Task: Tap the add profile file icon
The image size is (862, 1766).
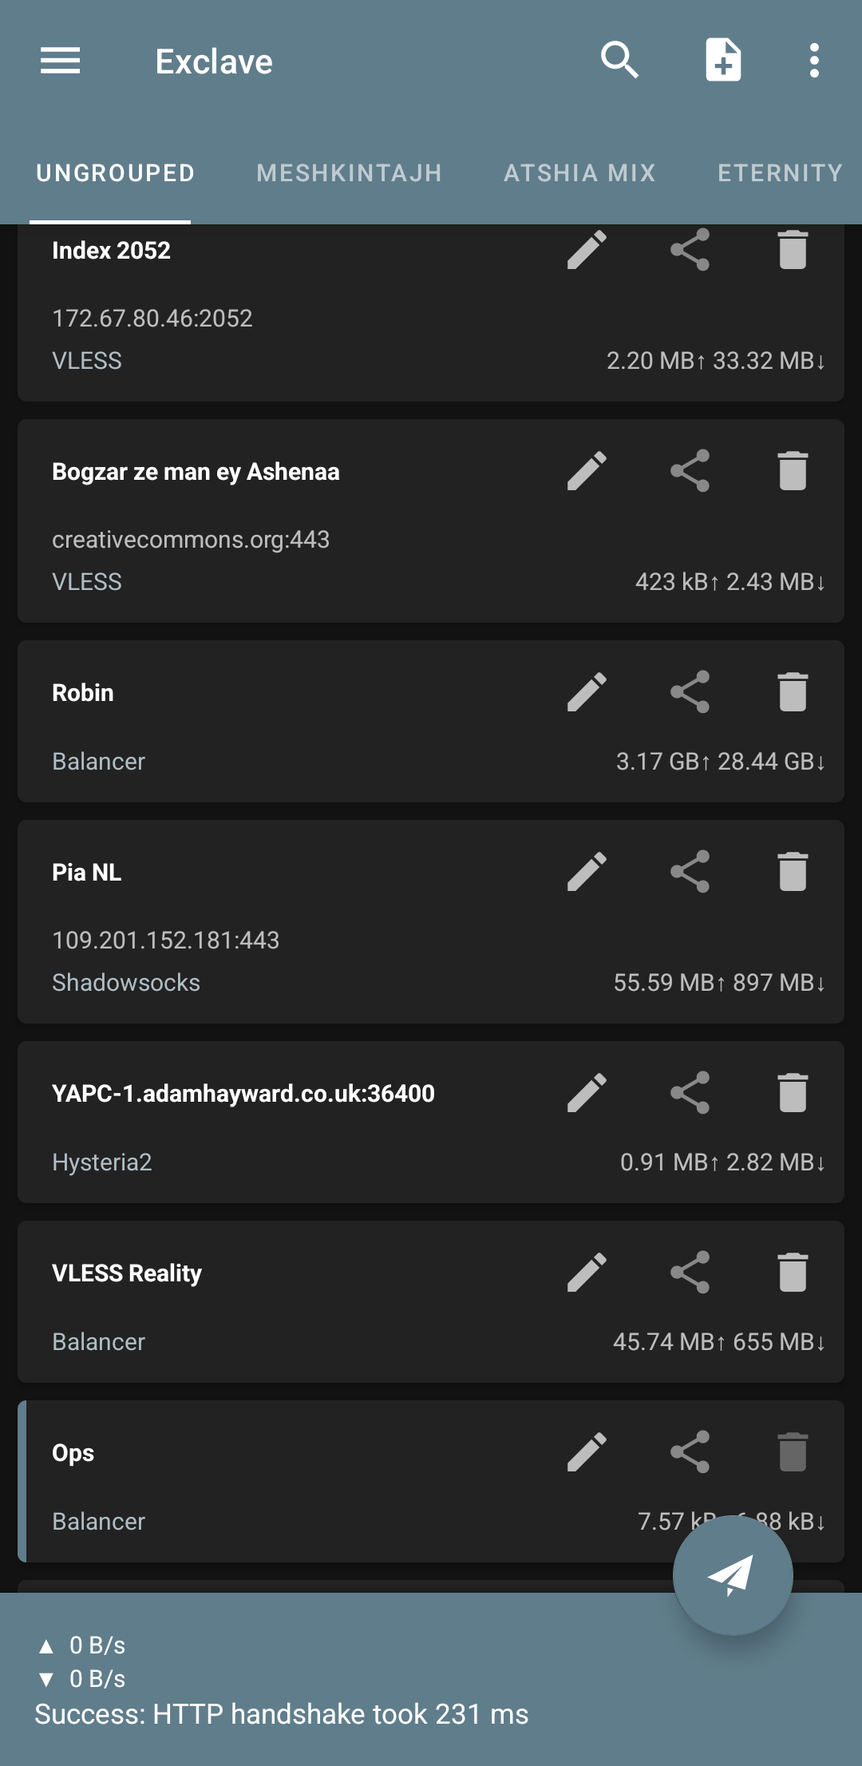Action: (x=723, y=61)
